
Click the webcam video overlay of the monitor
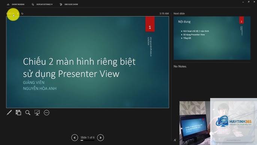[195, 123]
